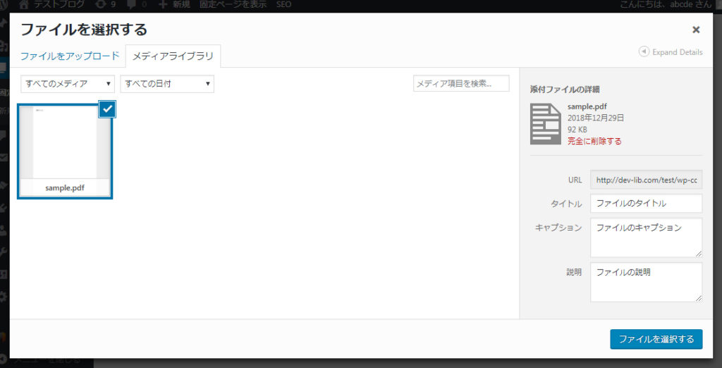Click the comments bubble icon
Viewport: 722px width, 368px height.
(x=130, y=5)
